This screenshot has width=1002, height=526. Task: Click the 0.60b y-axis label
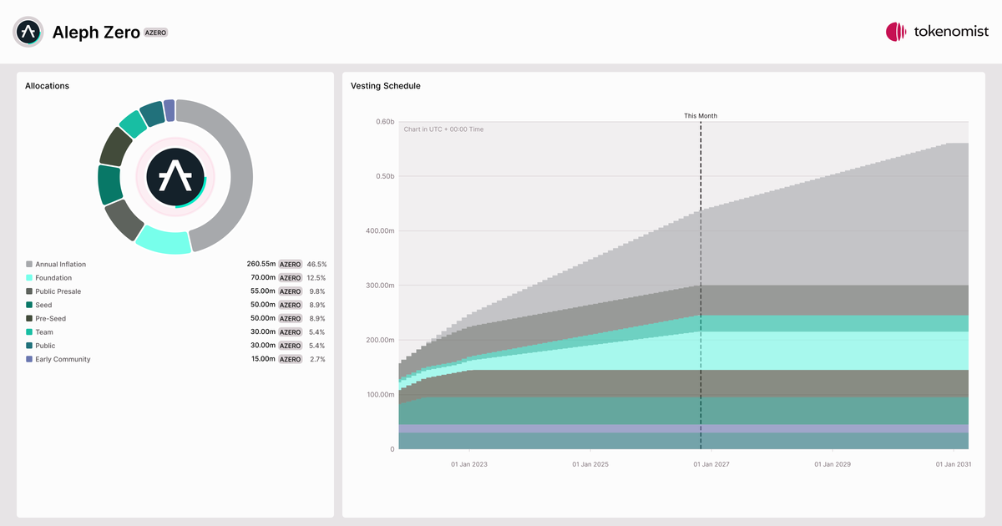(x=384, y=122)
